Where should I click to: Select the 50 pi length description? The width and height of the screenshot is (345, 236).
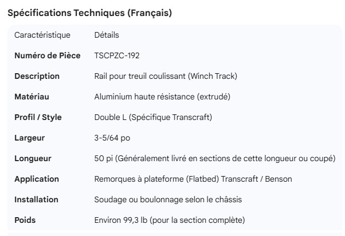click(214, 159)
